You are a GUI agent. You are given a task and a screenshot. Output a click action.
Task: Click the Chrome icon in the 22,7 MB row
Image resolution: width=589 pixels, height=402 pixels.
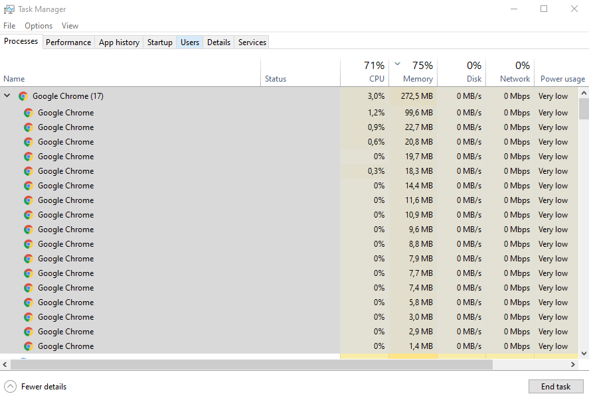pos(29,127)
